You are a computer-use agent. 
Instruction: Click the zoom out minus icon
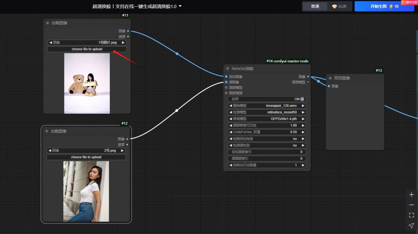click(x=411, y=205)
